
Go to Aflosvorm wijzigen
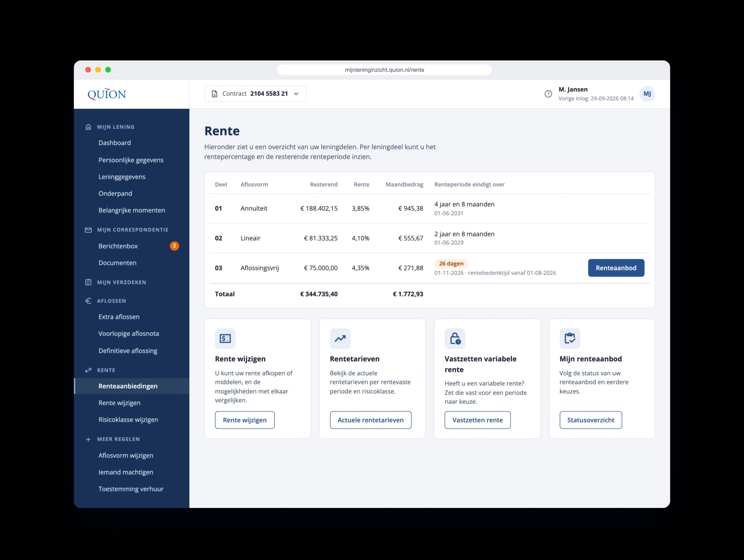pos(126,456)
